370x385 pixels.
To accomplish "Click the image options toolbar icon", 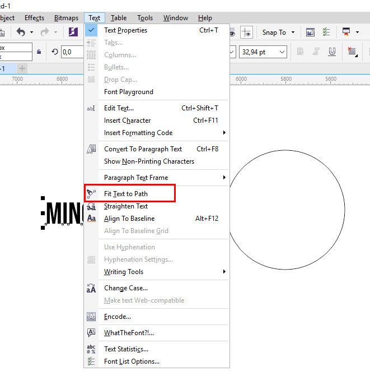I will [x=310, y=32].
